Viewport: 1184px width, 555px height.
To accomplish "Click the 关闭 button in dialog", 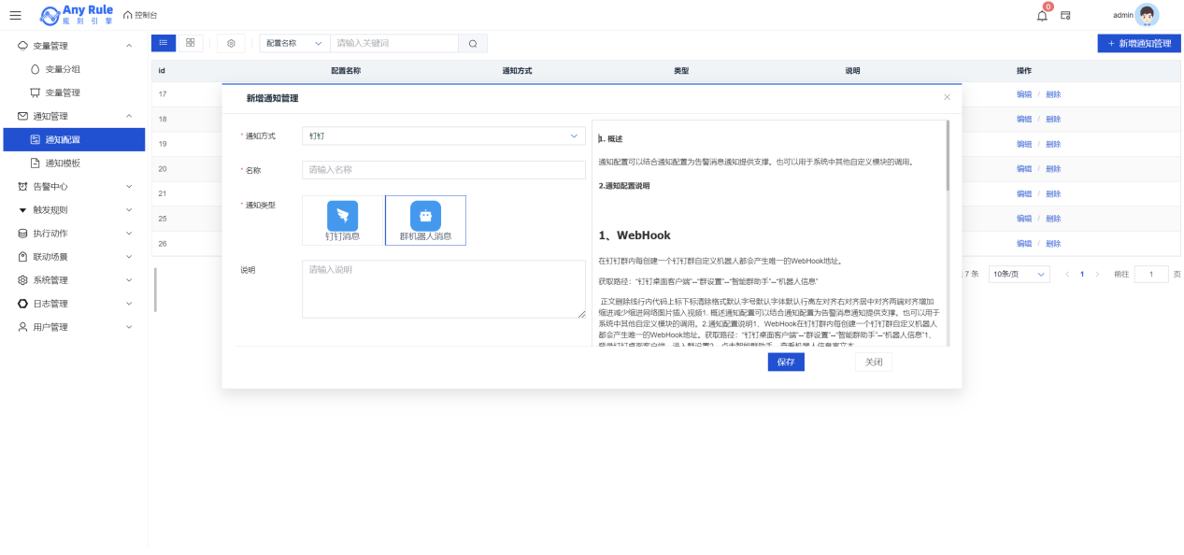I will click(x=873, y=363).
